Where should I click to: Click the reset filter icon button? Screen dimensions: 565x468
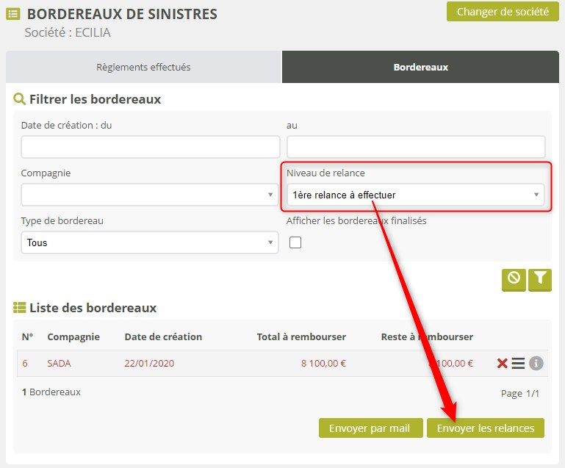point(514,279)
